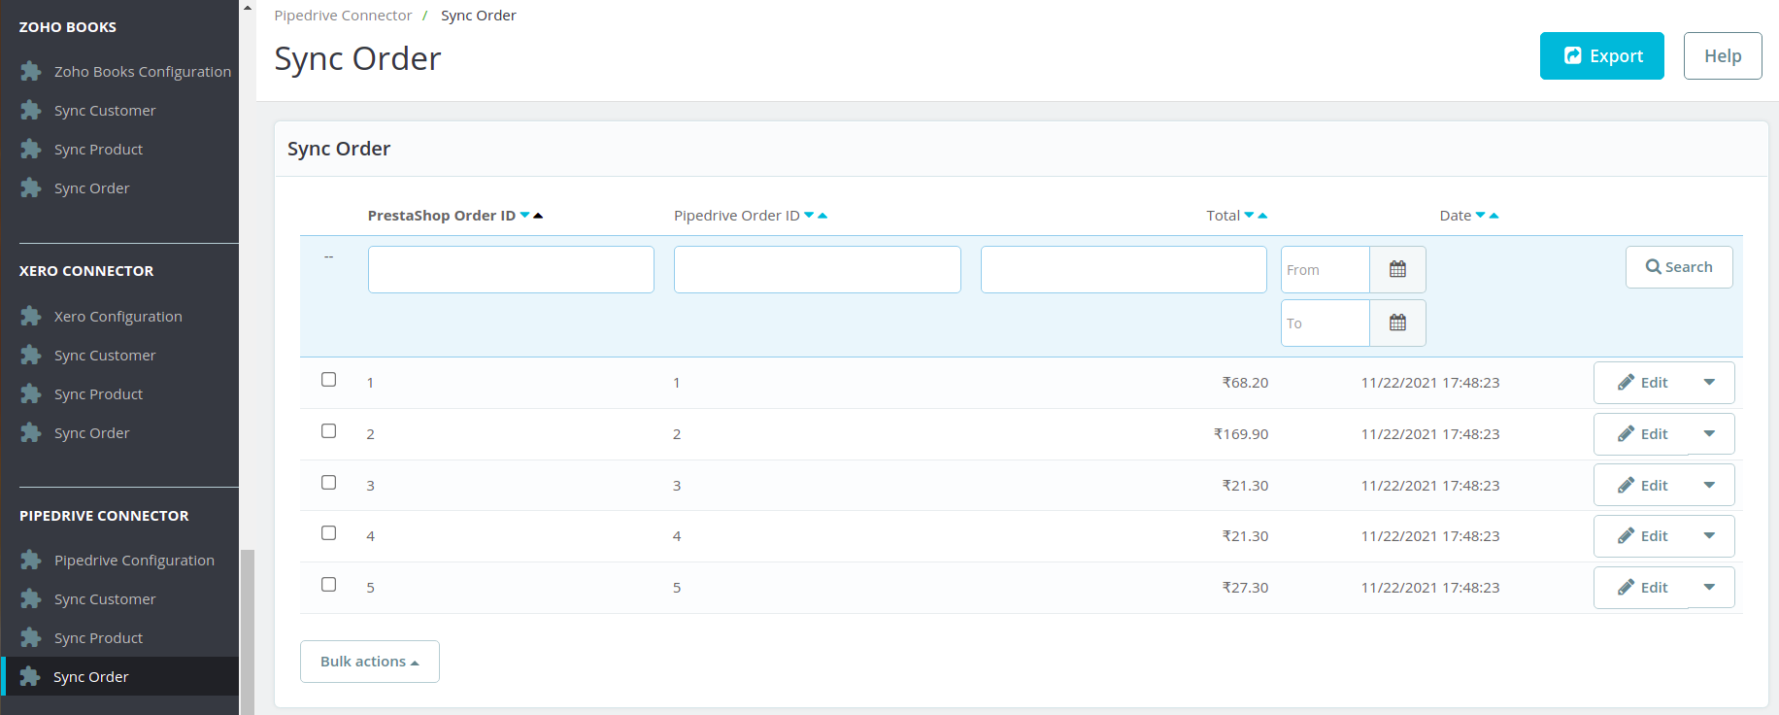
Task: Select checkbox for order row 4
Action: click(329, 533)
